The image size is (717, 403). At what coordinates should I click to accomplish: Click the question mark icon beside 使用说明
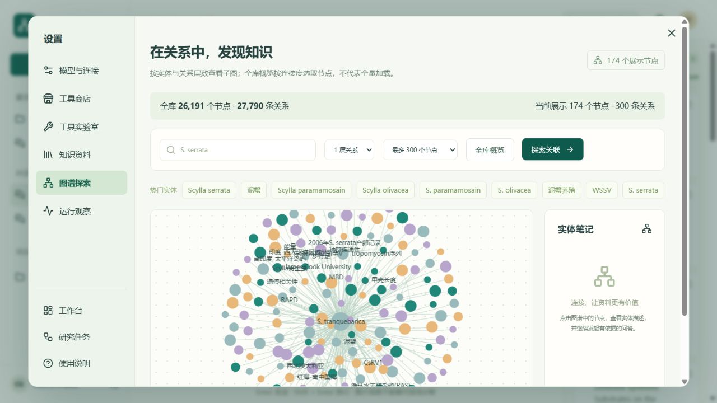click(x=48, y=363)
